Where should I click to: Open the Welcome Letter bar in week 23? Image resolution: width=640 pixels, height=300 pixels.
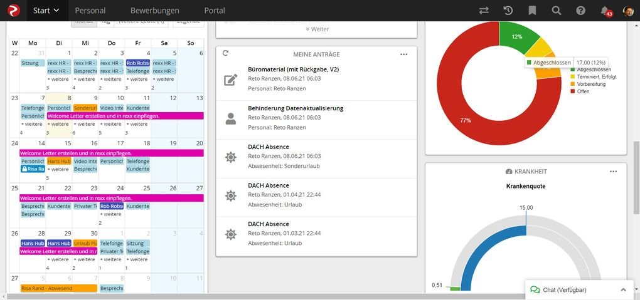[x=125, y=116]
